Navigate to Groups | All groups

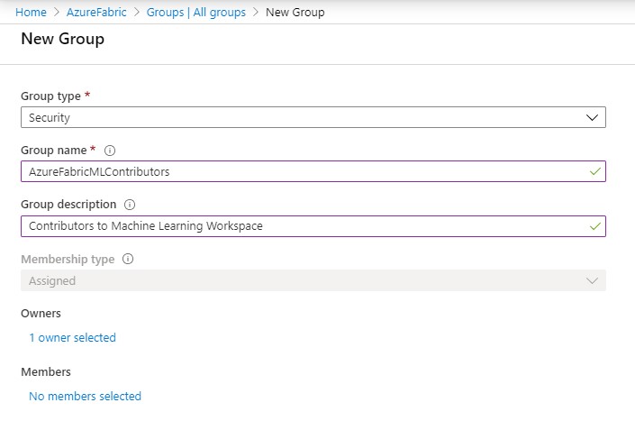(196, 12)
